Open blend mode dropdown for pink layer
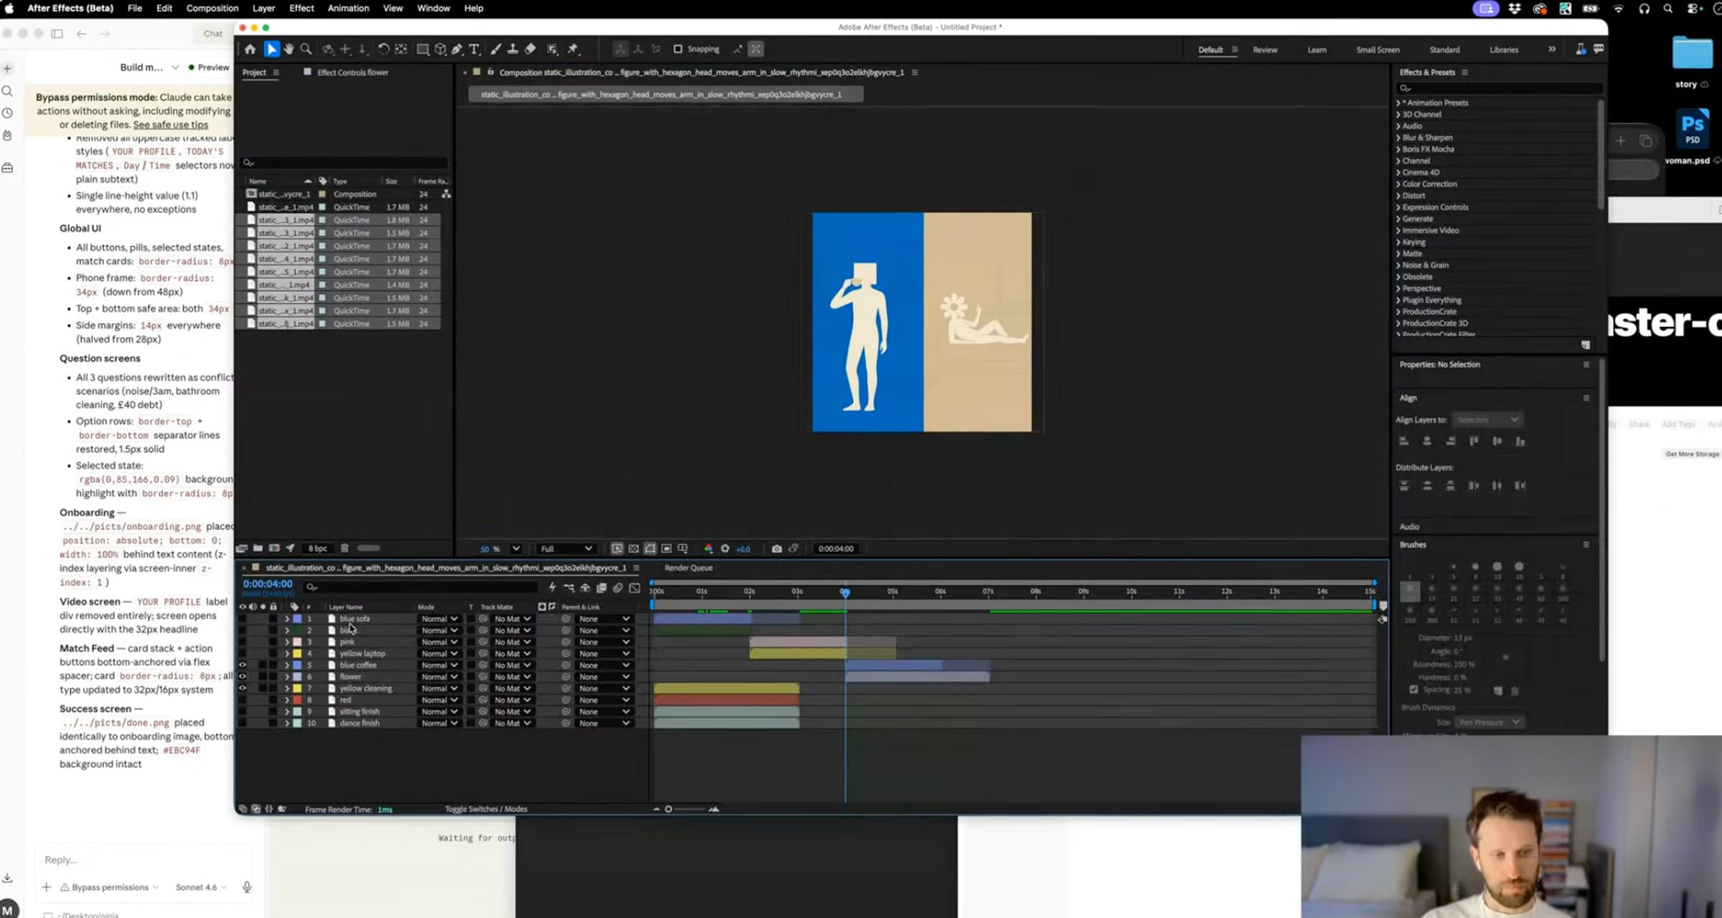This screenshot has width=1722, height=918. pyautogui.click(x=439, y=642)
